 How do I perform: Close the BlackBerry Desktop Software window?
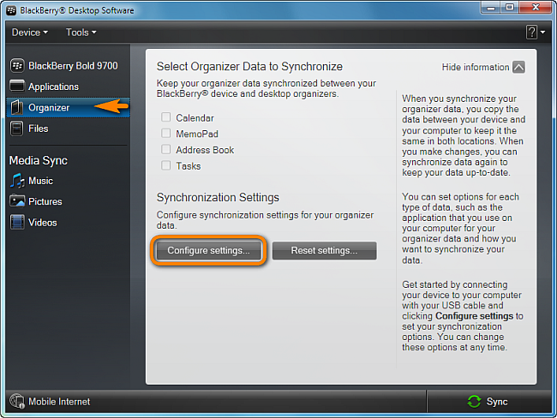(x=536, y=8)
